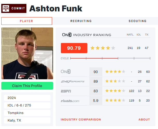Click Ashton Funk's profile photo
Screen dimensions: 158x129
click(x=27, y=53)
